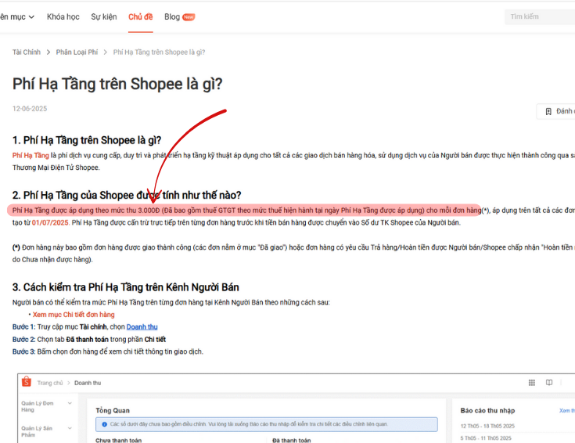
Task: Click Doanh thu breadcrumb in embedded screenshot
Action: click(88, 383)
